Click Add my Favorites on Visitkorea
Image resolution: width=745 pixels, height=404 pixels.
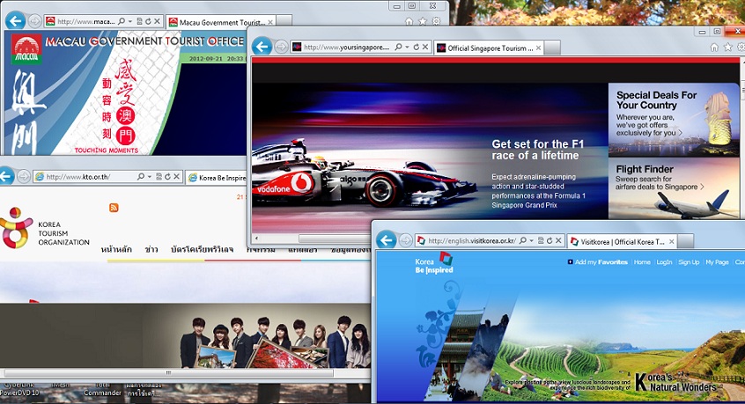tap(598, 262)
